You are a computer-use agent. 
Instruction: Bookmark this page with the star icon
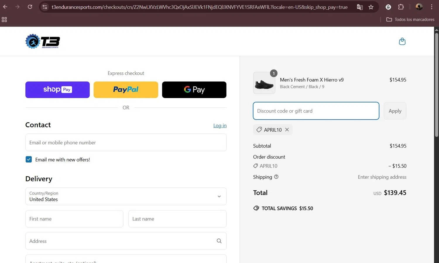pos(371,7)
